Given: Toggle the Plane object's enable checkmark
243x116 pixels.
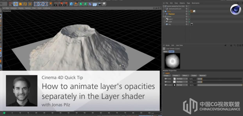Looking at the screenshot, I should [189, 11].
